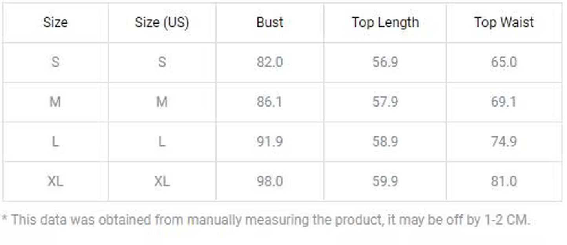Click the manual measurement disclaimer note
The width and height of the screenshot is (567, 245).
coord(266,220)
